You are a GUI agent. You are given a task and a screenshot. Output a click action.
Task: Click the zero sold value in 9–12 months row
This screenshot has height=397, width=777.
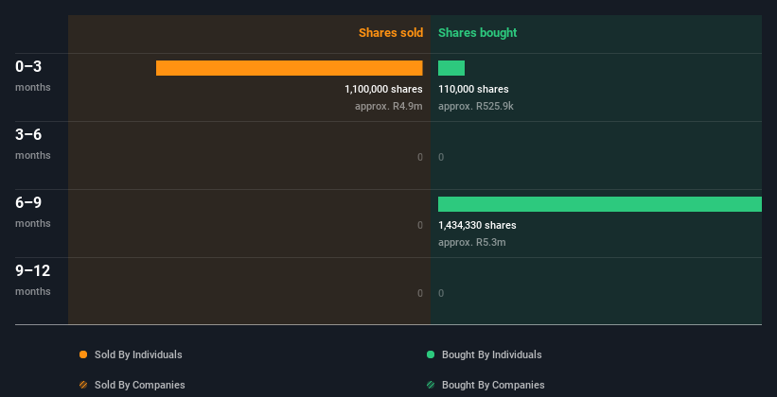click(420, 293)
